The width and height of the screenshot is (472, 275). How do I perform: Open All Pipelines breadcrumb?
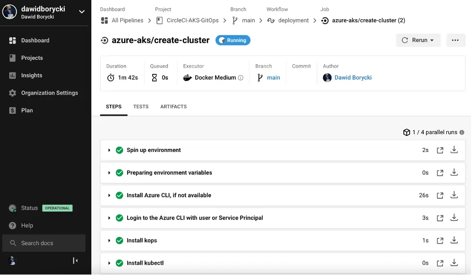click(x=128, y=20)
